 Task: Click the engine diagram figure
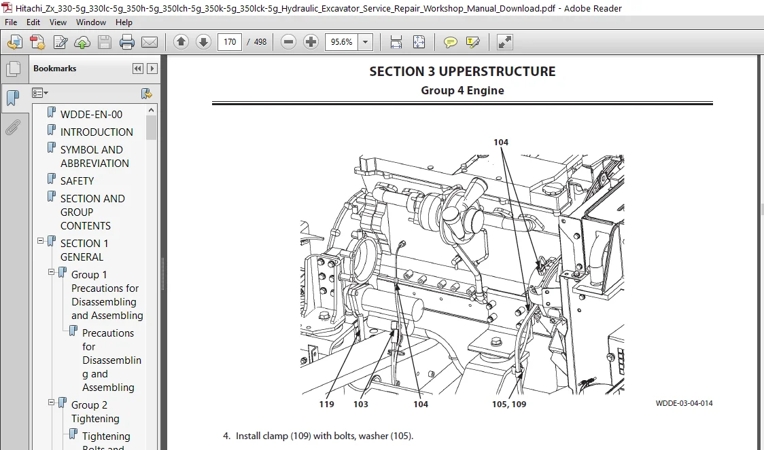[462, 274]
